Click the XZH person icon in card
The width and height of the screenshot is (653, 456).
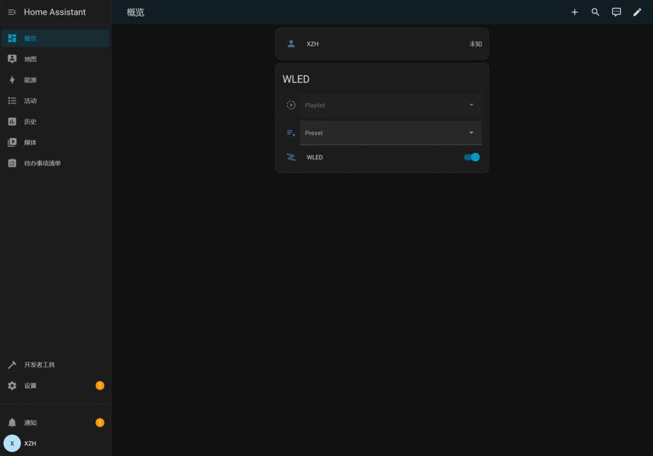291,44
